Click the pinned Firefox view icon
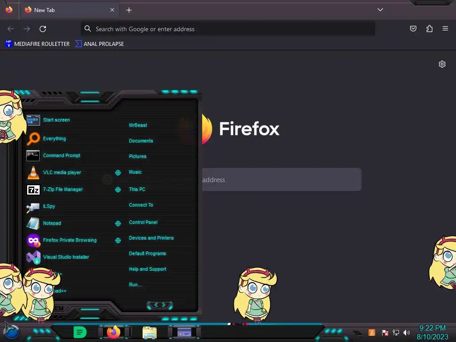Image resolution: width=456 pixels, height=342 pixels. point(9,10)
